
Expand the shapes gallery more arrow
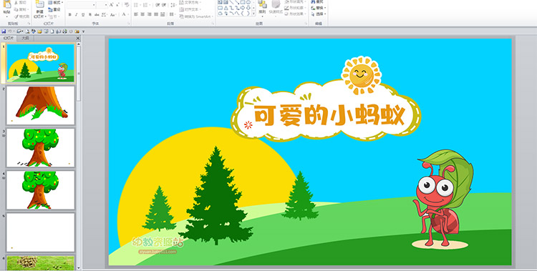click(x=253, y=14)
